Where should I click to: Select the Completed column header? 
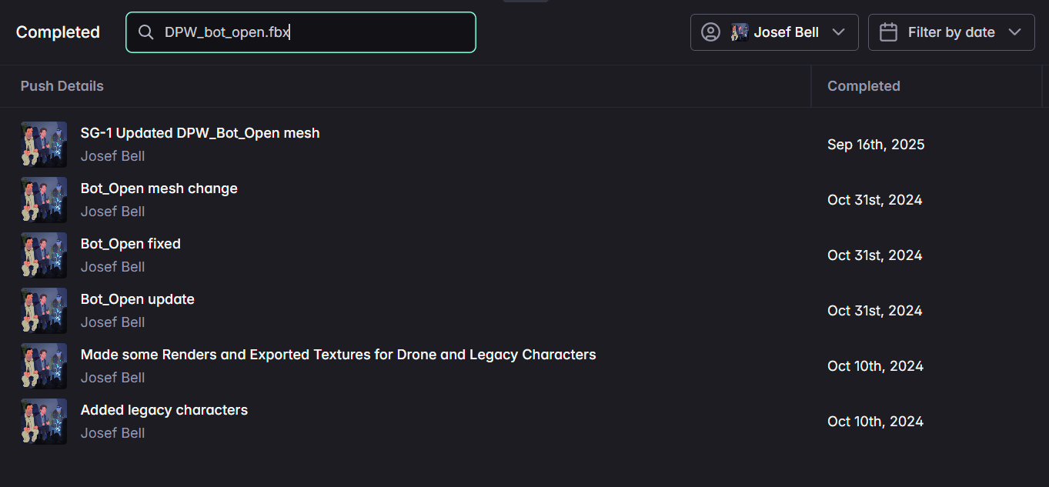tap(864, 85)
